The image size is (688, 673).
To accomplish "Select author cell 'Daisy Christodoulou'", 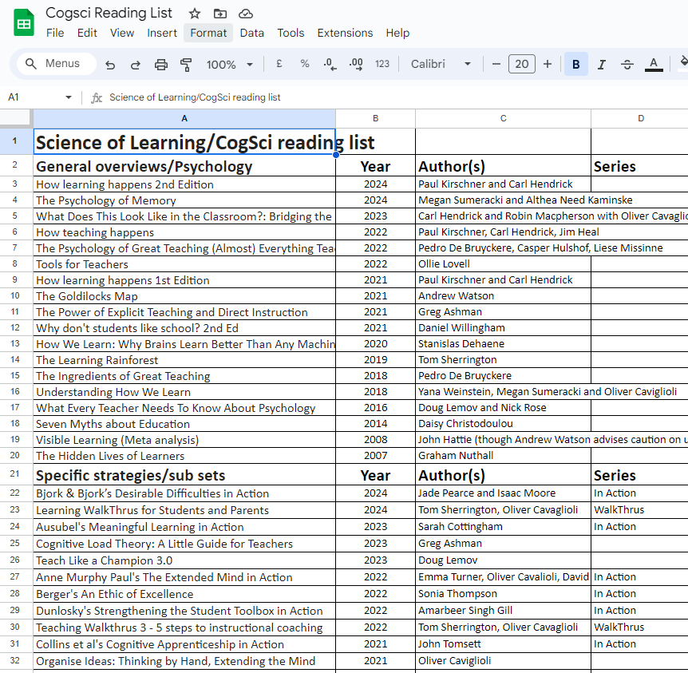I will point(504,424).
